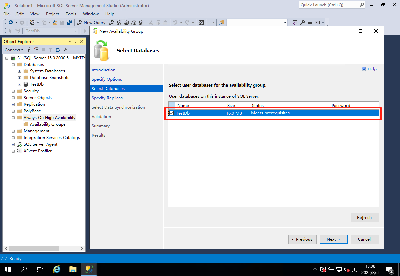Expand the System Databases folder
This screenshot has height=276, width=400.
click(x=19, y=71)
